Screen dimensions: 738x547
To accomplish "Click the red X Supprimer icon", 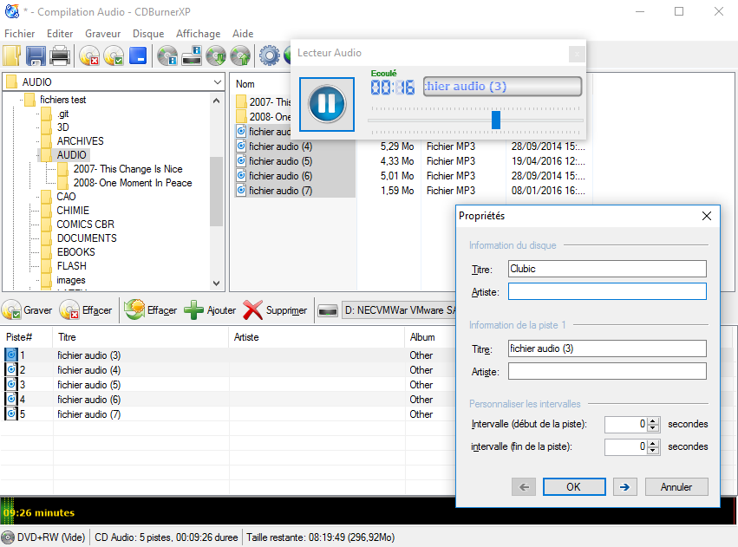I will click(252, 310).
